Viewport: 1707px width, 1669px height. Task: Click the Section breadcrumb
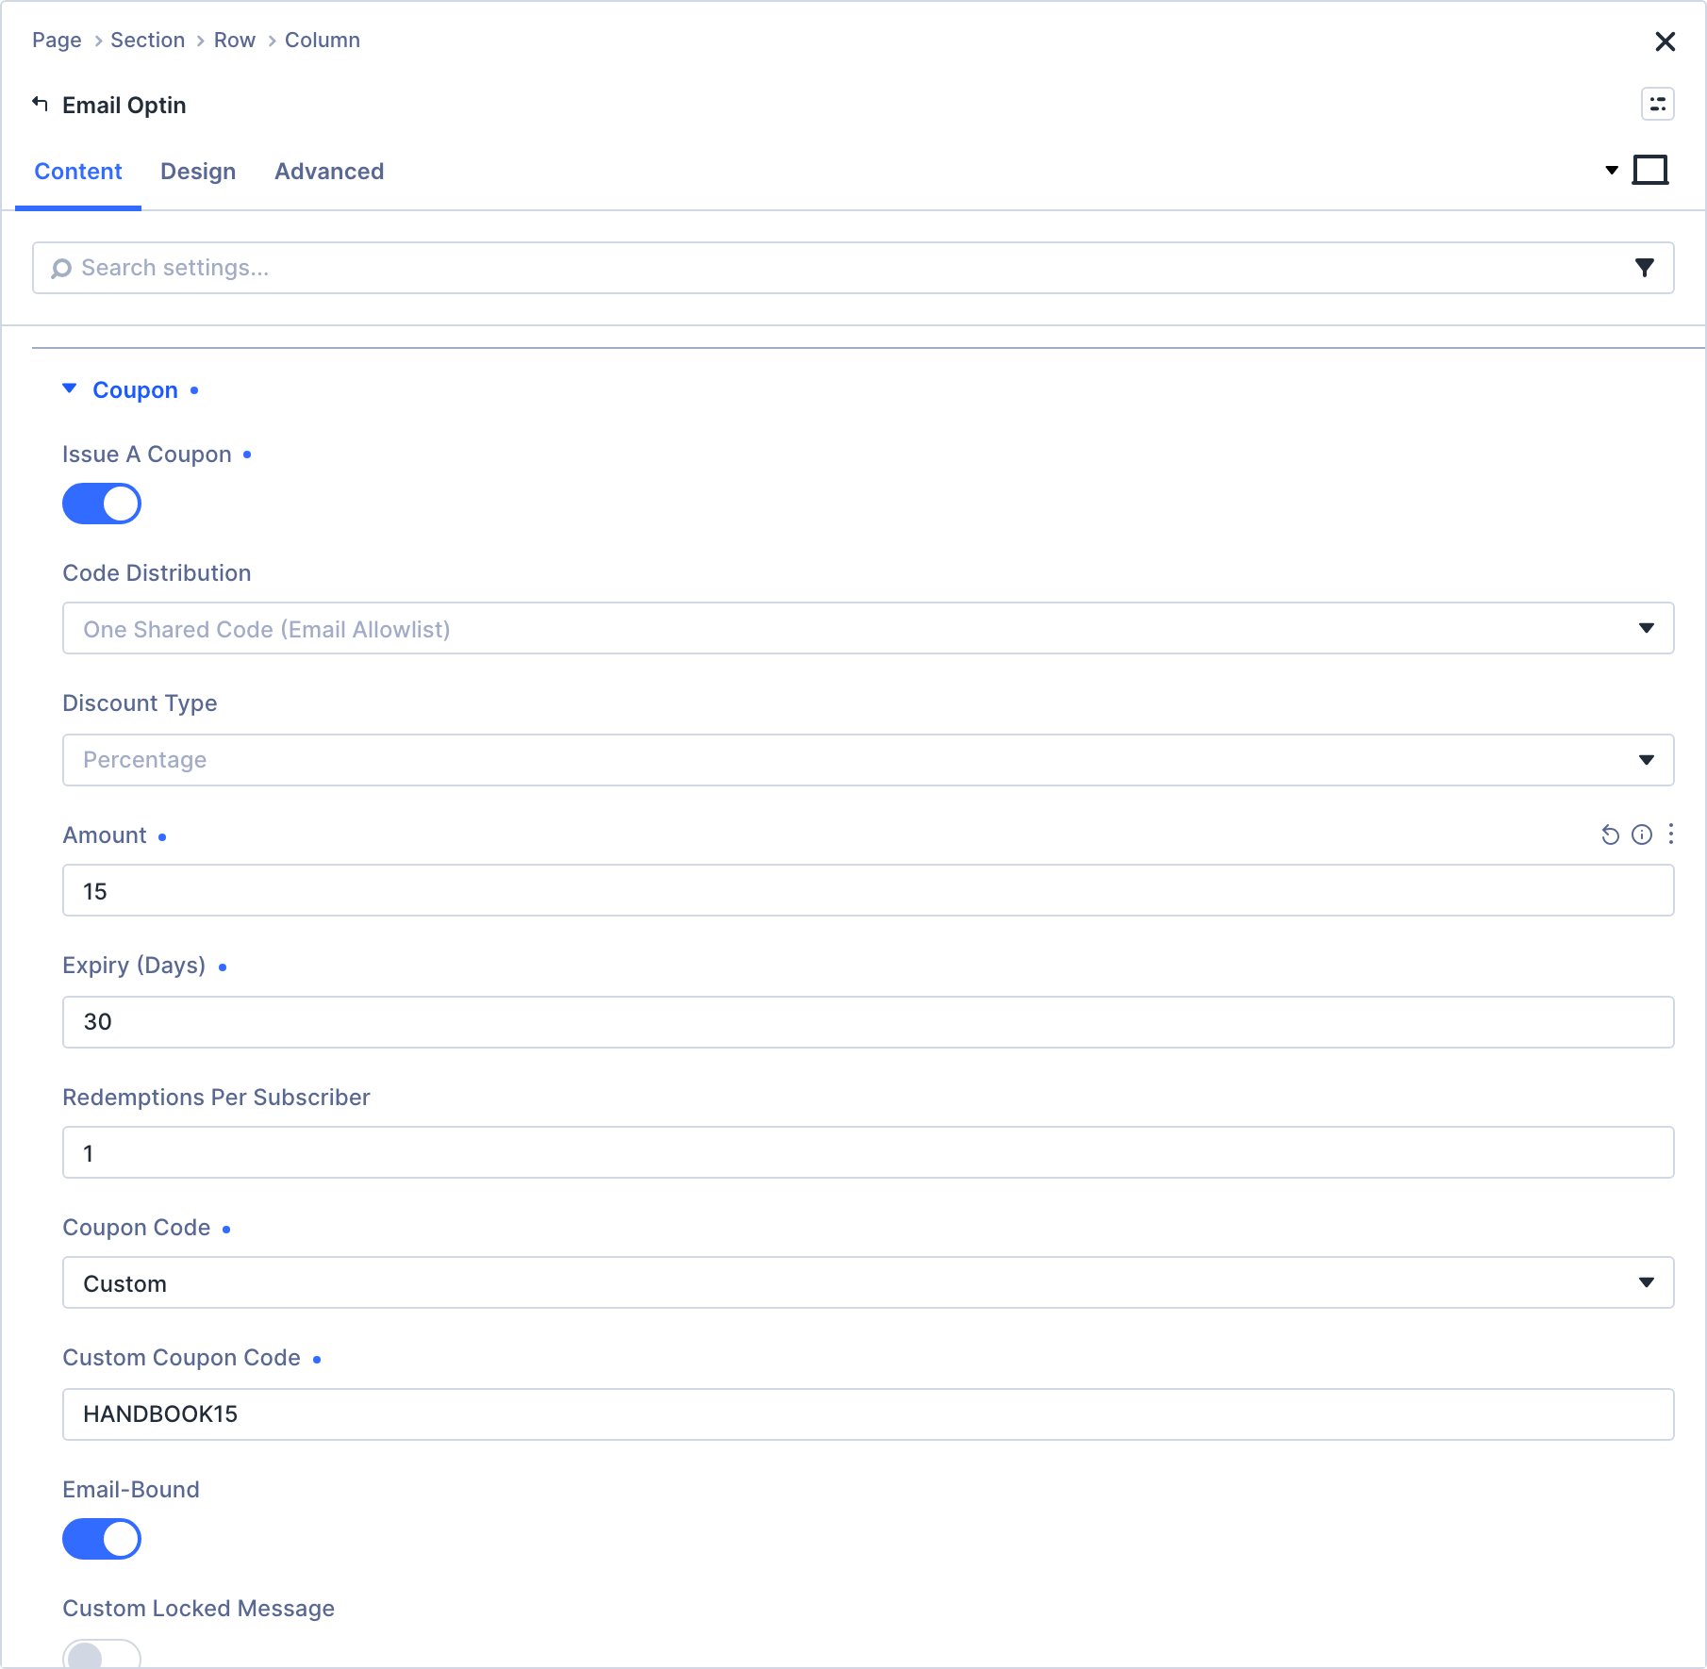(147, 40)
